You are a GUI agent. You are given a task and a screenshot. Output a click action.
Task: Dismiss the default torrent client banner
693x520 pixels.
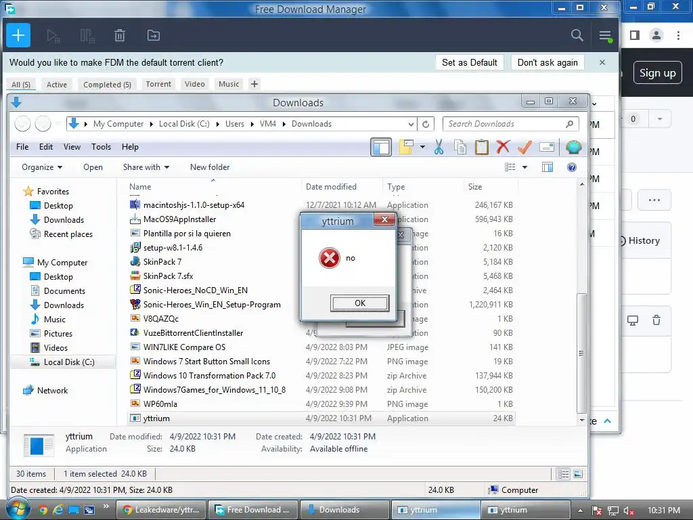pyautogui.click(x=602, y=62)
